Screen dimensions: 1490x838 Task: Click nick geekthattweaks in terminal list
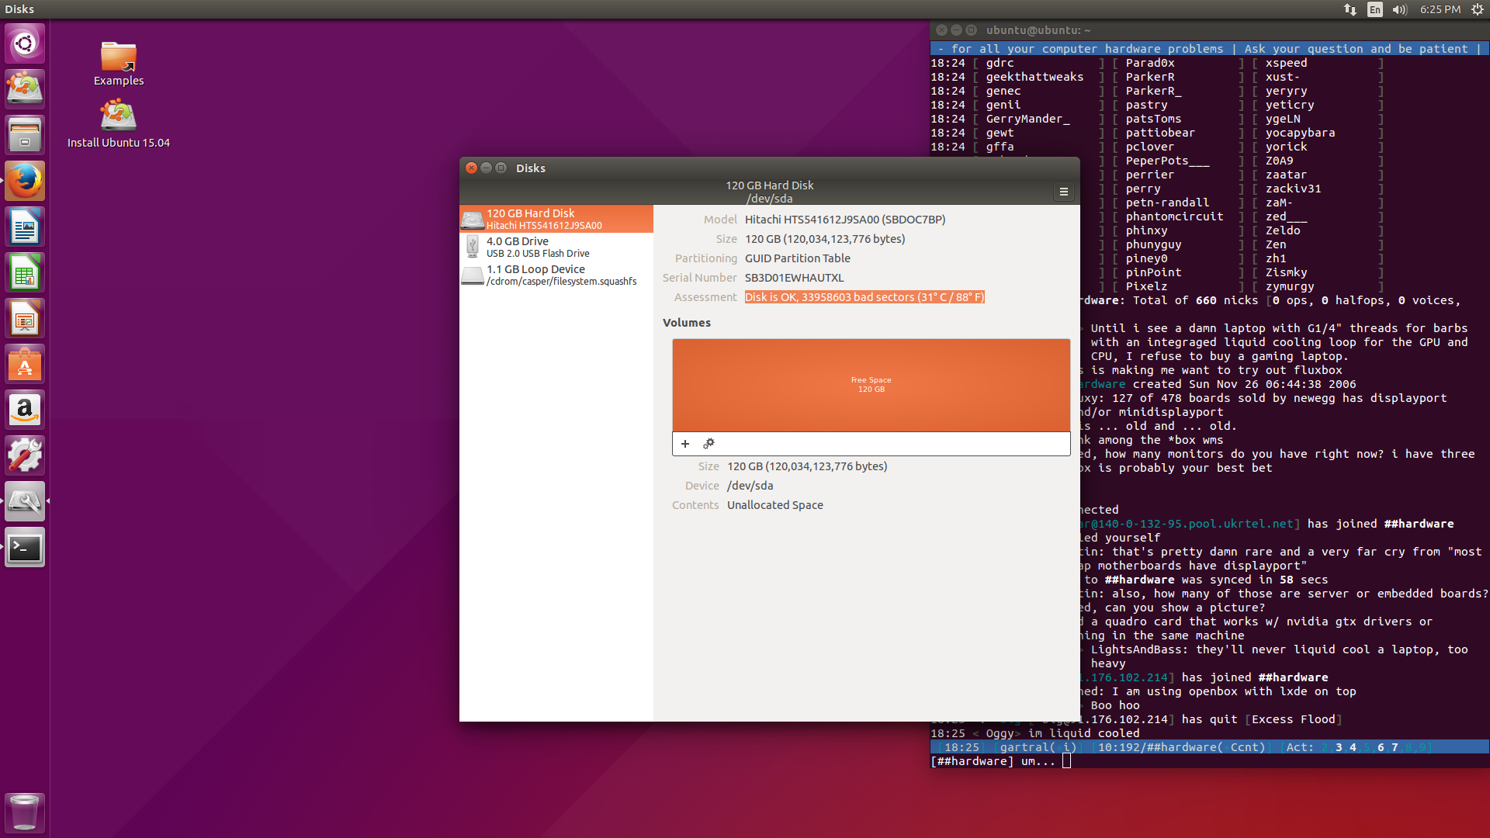coord(1034,77)
